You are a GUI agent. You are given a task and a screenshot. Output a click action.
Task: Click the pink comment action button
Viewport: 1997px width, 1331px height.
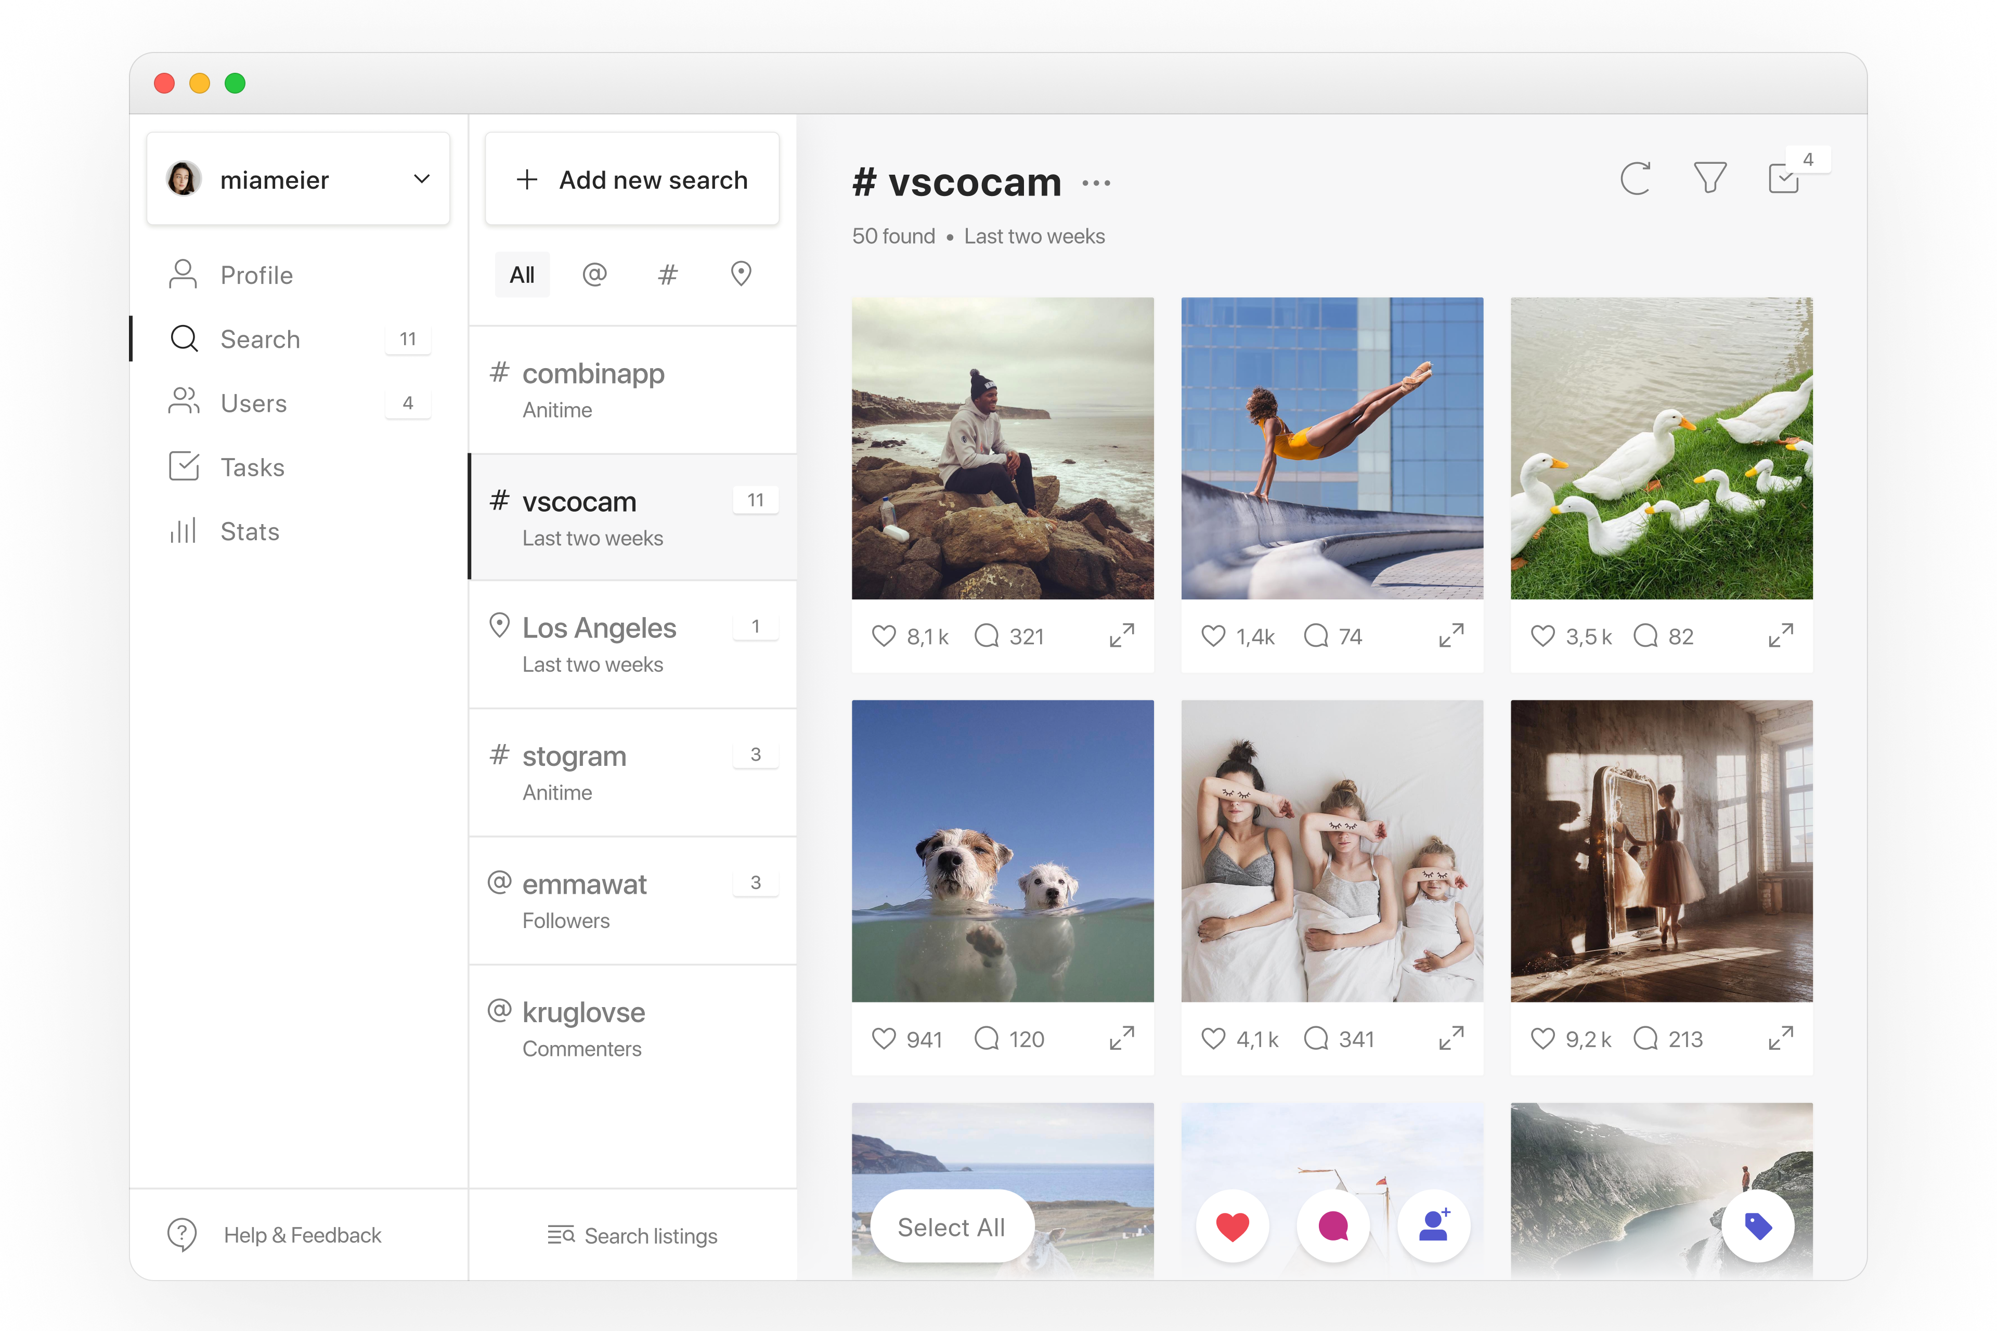pos(1333,1226)
